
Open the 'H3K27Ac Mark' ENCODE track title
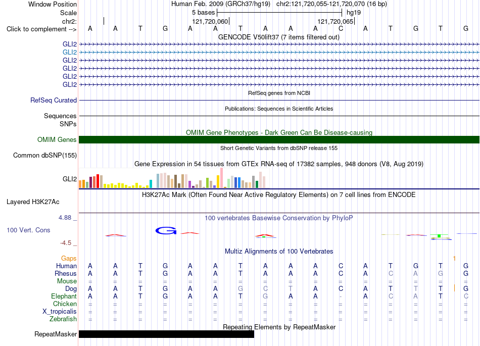[279, 195]
